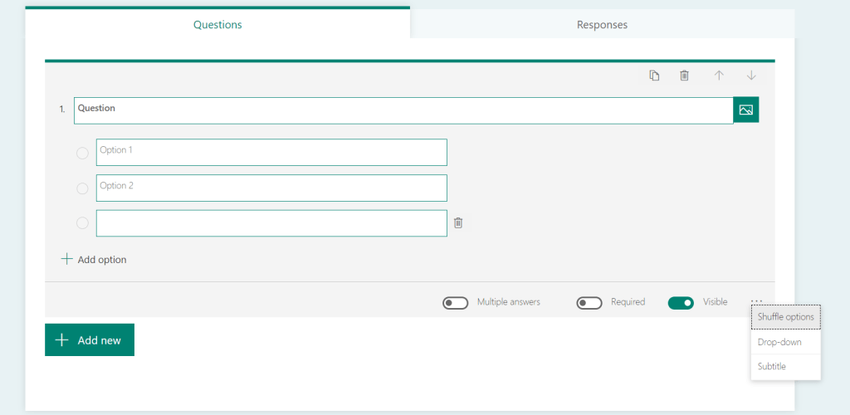This screenshot has height=415, width=850.
Task: Focus the empty third option text box
Action: click(271, 223)
